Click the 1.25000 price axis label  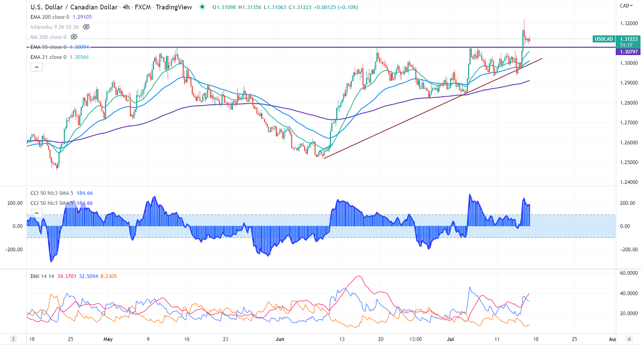coord(629,162)
